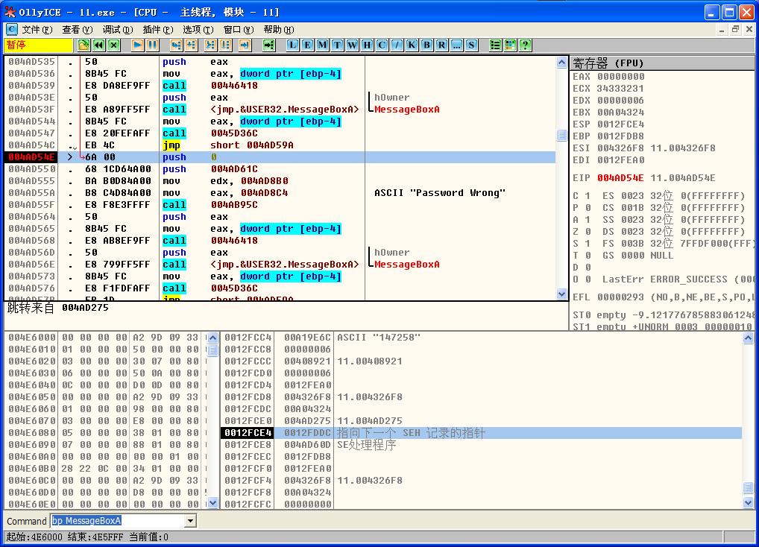
Task: Toggle the O flag value
Action: tap(588, 279)
